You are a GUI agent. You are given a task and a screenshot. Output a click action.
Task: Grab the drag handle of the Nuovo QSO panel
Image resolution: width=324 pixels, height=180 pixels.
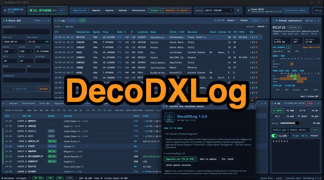point(4,21)
